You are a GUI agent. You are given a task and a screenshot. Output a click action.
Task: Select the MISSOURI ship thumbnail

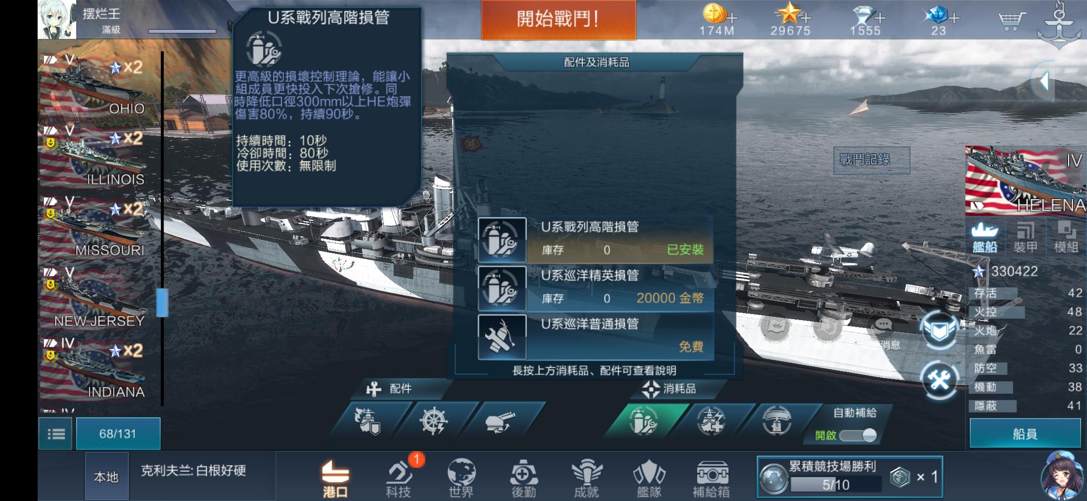coord(93,227)
